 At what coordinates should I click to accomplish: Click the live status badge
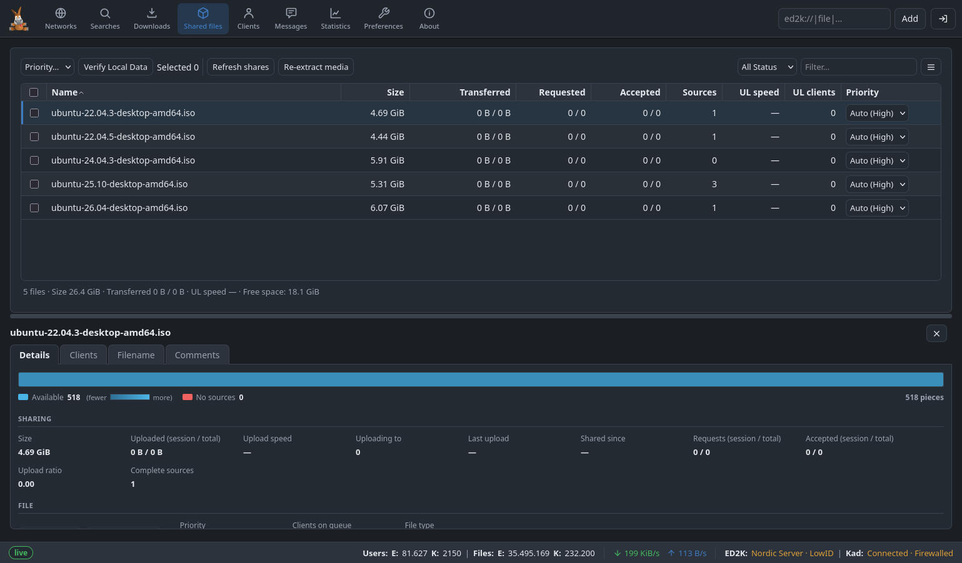tap(21, 552)
